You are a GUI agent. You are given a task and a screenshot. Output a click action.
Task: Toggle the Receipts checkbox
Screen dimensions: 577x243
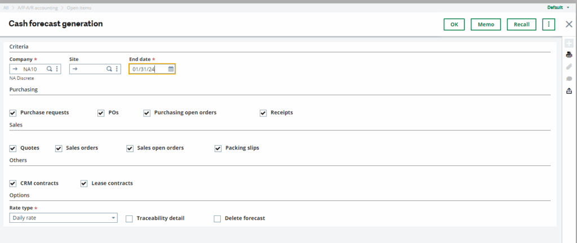point(263,113)
